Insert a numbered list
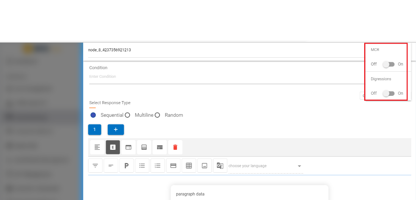The width and height of the screenshot is (416, 200). [x=158, y=166]
